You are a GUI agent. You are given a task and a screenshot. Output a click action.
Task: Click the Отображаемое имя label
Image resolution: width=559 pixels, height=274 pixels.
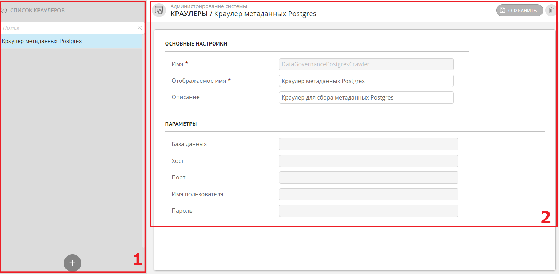coord(199,81)
